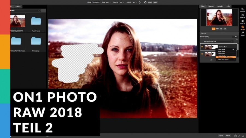This screenshot has height=138, width=246.
Task: Choose Create Luminosity Mask menu item
Action: (x=225, y=57)
